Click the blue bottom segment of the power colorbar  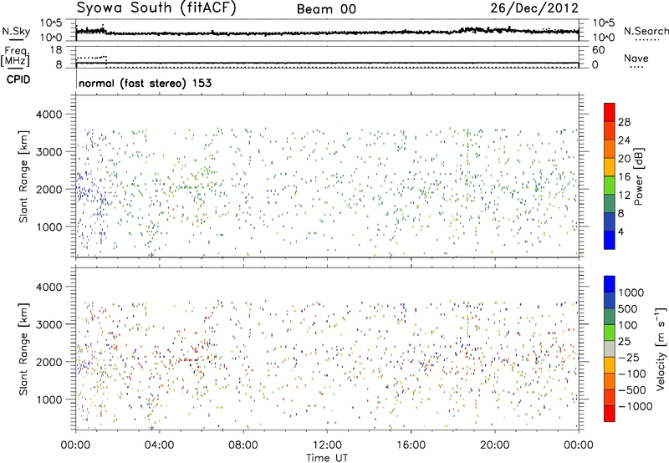click(610, 240)
